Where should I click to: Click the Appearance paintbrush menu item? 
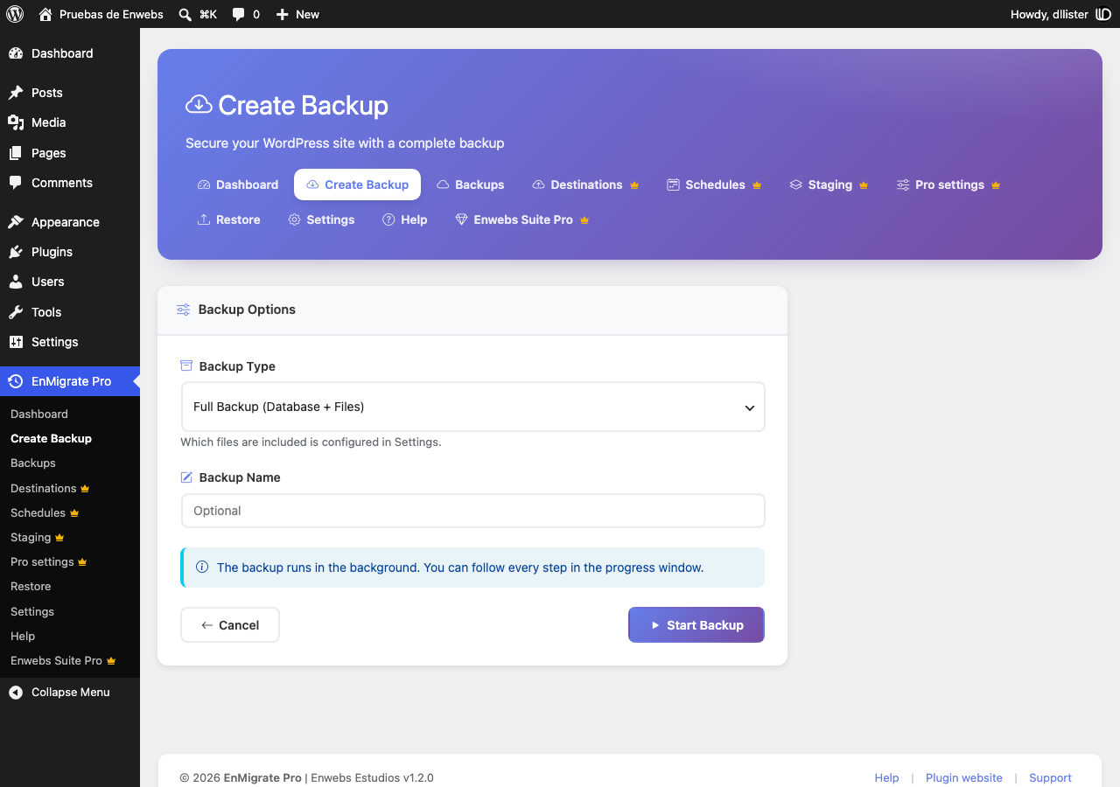(70, 222)
